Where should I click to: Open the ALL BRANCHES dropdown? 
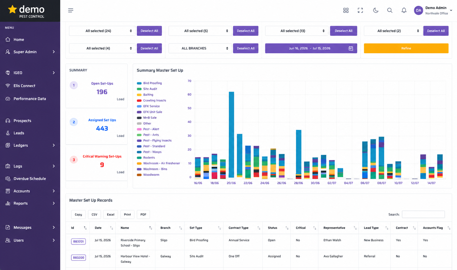pyautogui.click(x=200, y=48)
